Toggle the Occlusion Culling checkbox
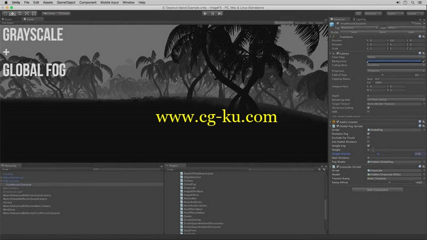 368,108
